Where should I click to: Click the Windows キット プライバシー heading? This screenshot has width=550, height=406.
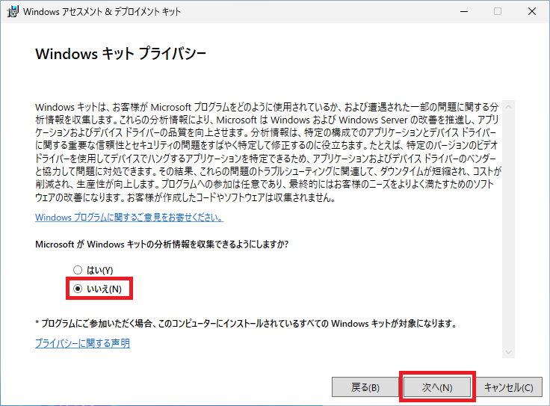click(120, 54)
